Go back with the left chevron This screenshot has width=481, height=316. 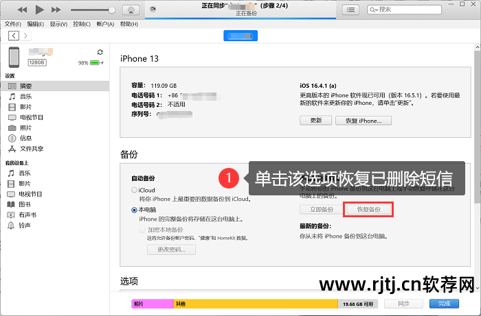tap(14, 36)
